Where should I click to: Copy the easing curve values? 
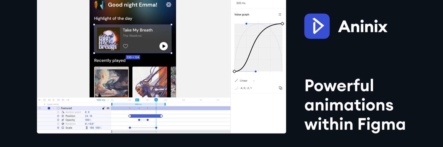point(281,88)
